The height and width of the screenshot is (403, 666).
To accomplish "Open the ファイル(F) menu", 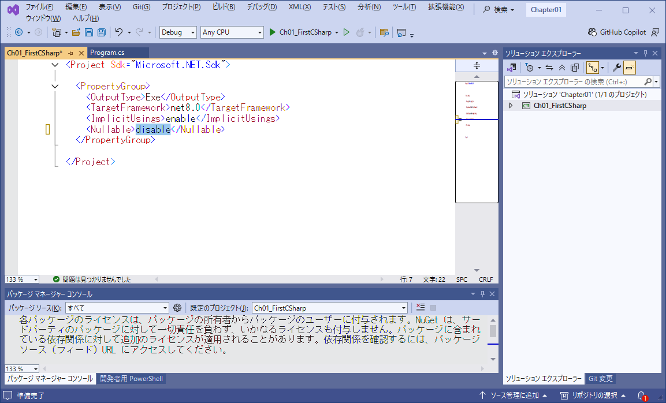I will [39, 7].
